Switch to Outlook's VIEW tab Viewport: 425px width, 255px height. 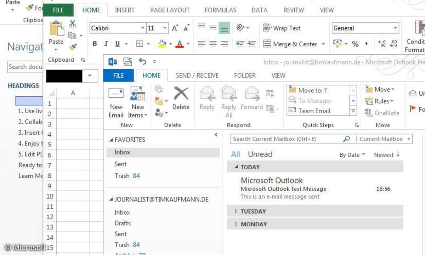click(278, 75)
